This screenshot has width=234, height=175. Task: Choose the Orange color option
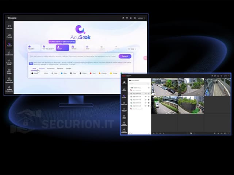pyautogui.click(x=103, y=73)
